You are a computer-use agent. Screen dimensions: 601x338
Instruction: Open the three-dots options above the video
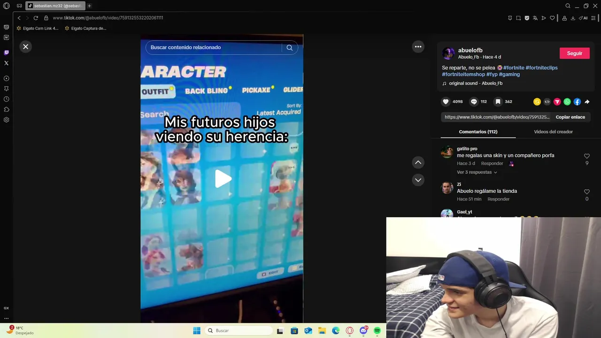click(418, 46)
